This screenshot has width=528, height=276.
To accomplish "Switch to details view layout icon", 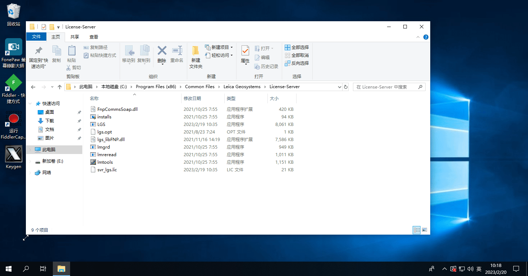I will pos(417,230).
